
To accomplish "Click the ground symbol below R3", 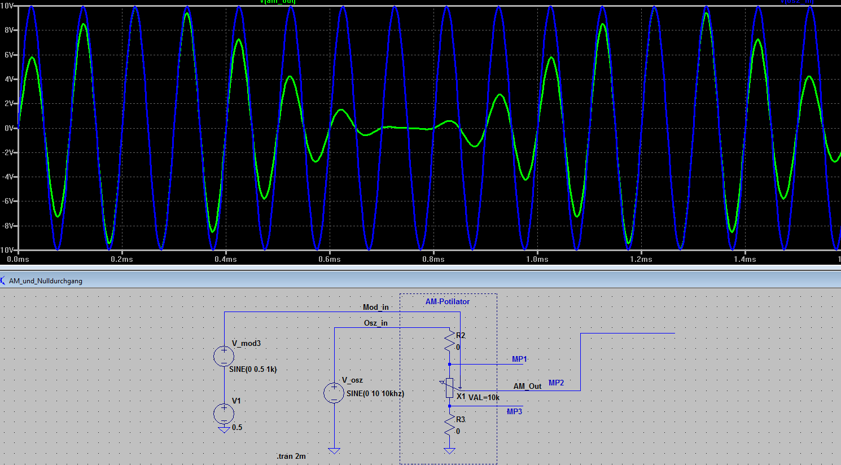I will pyautogui.click(x=449, y=451).
